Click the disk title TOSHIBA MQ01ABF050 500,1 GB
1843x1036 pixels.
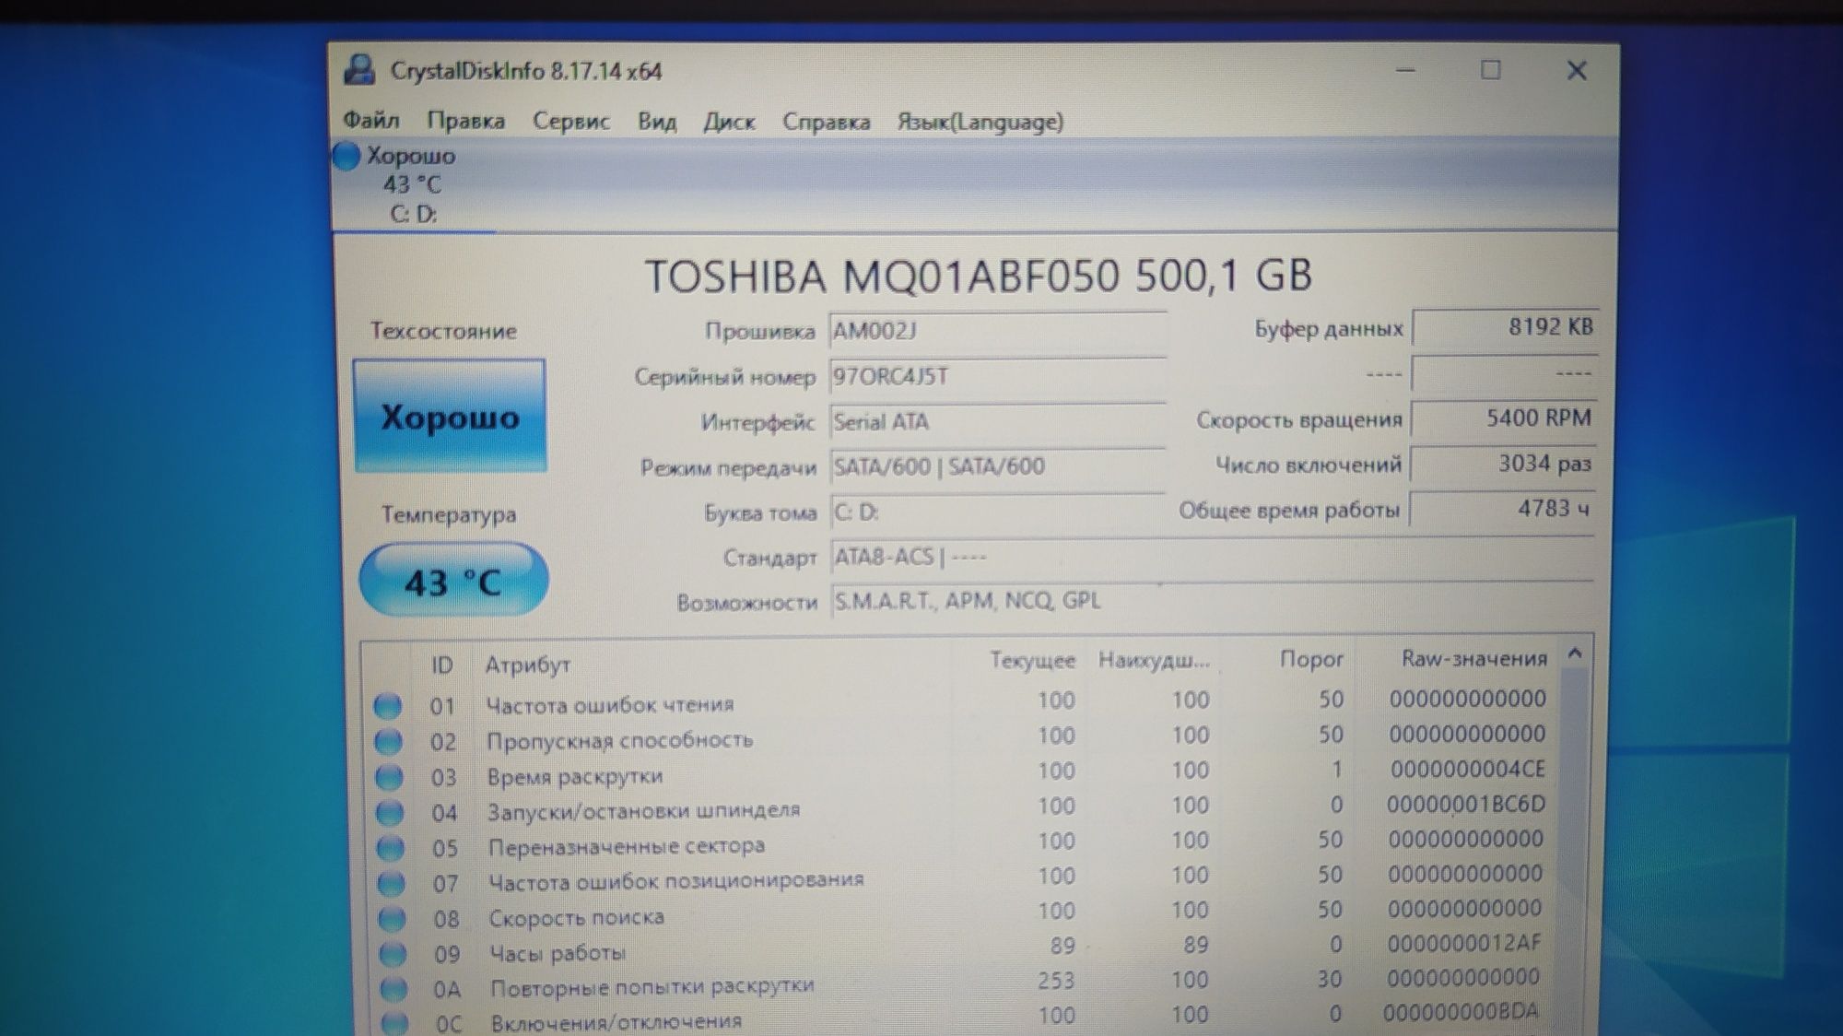[x=978, y=276]
